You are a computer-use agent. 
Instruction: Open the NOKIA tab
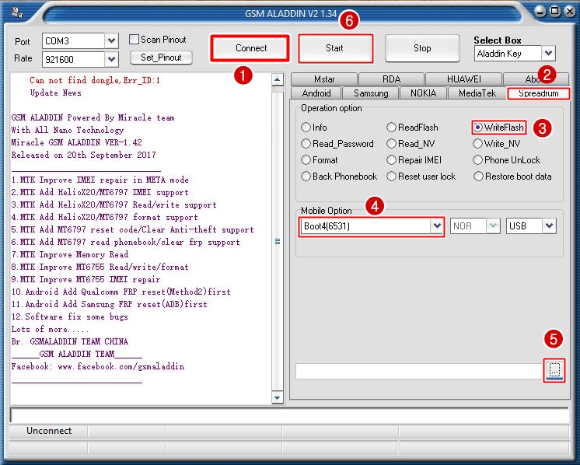click(x=423, y=93)
